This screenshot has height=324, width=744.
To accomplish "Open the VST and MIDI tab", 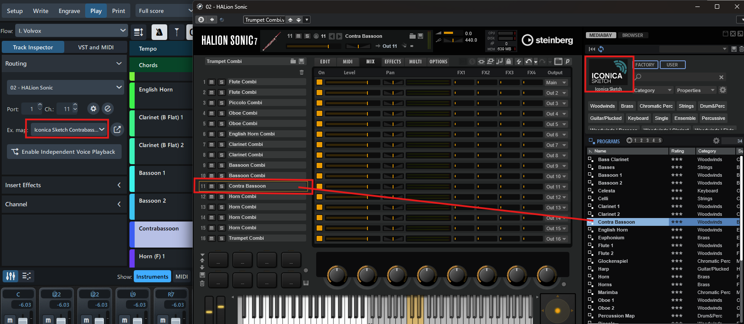I will [96, 47].
